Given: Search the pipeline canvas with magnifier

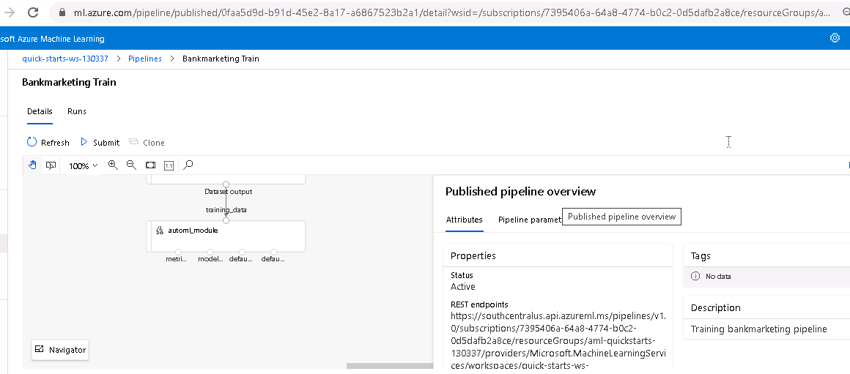Looking at the screenshot, I should tap(188, 165).
